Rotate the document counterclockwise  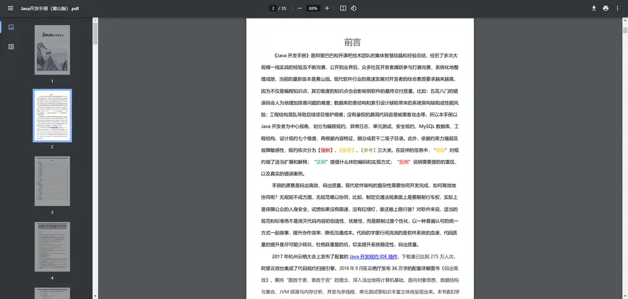coord(353,8)
